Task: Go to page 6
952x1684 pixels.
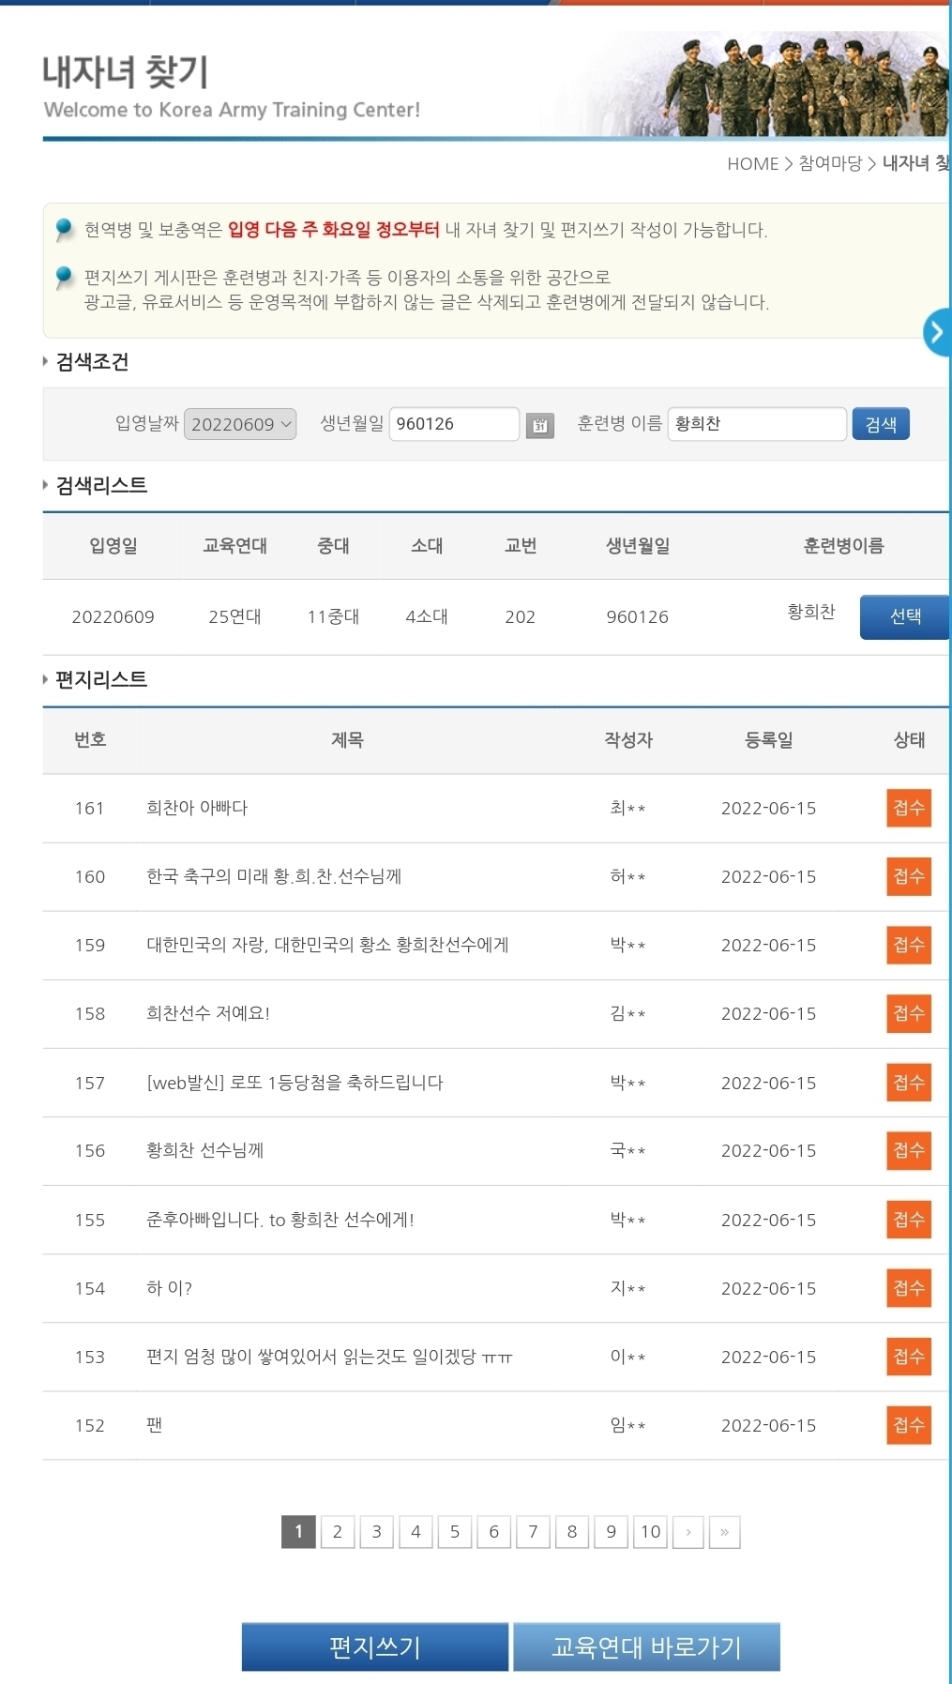Action: (x=493, y=1532)
